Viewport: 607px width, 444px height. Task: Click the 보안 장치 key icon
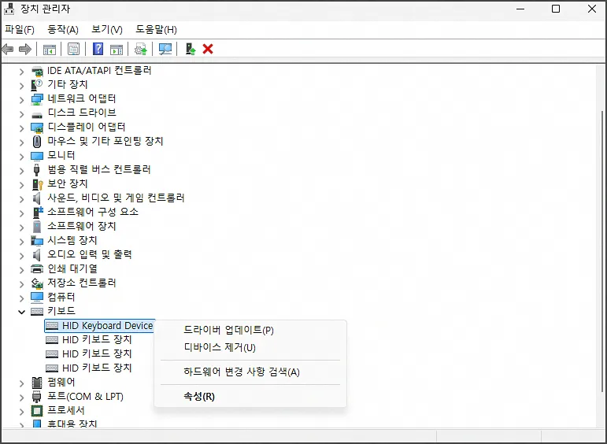point(37,185)
